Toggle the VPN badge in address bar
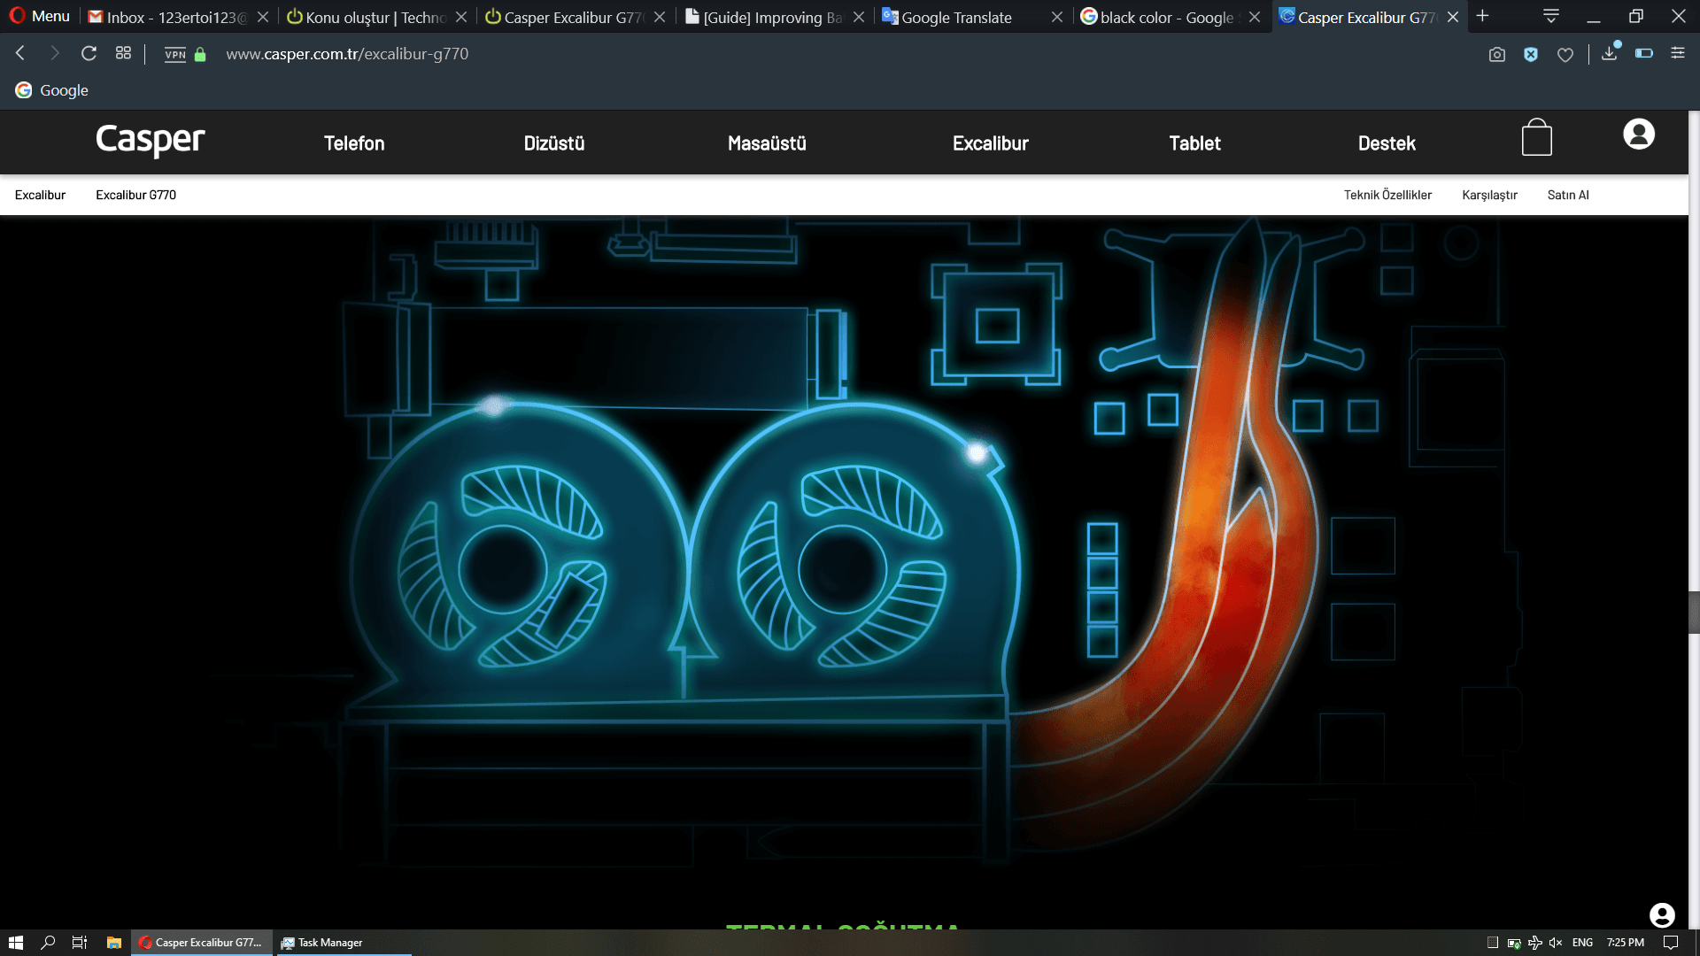 coord(175,55)
